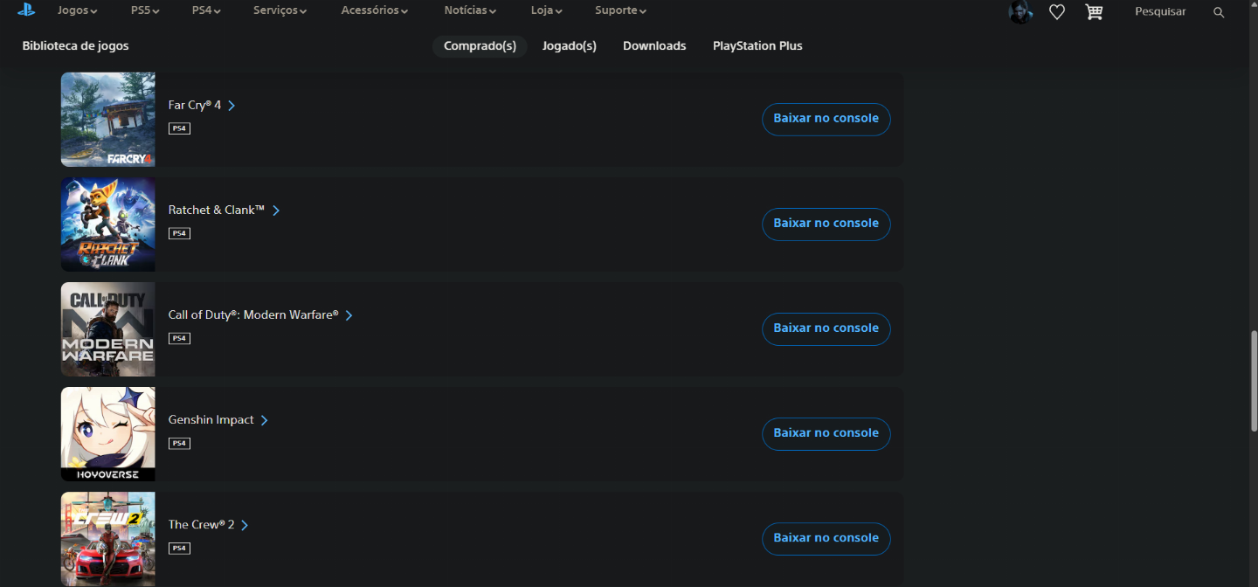The image size is (1258, 587).
Task: Click The Crew 2 cover thumbnail
Action: coord(108,539)
